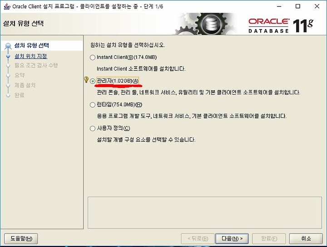327x247 pixels.
Task: Click the 도움말 help button
Action: tap(21, 238)
